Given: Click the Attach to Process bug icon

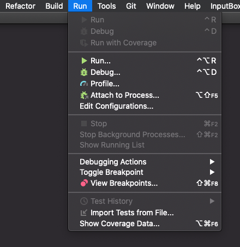Looking at the screenshot, I should tap(84, 95).
